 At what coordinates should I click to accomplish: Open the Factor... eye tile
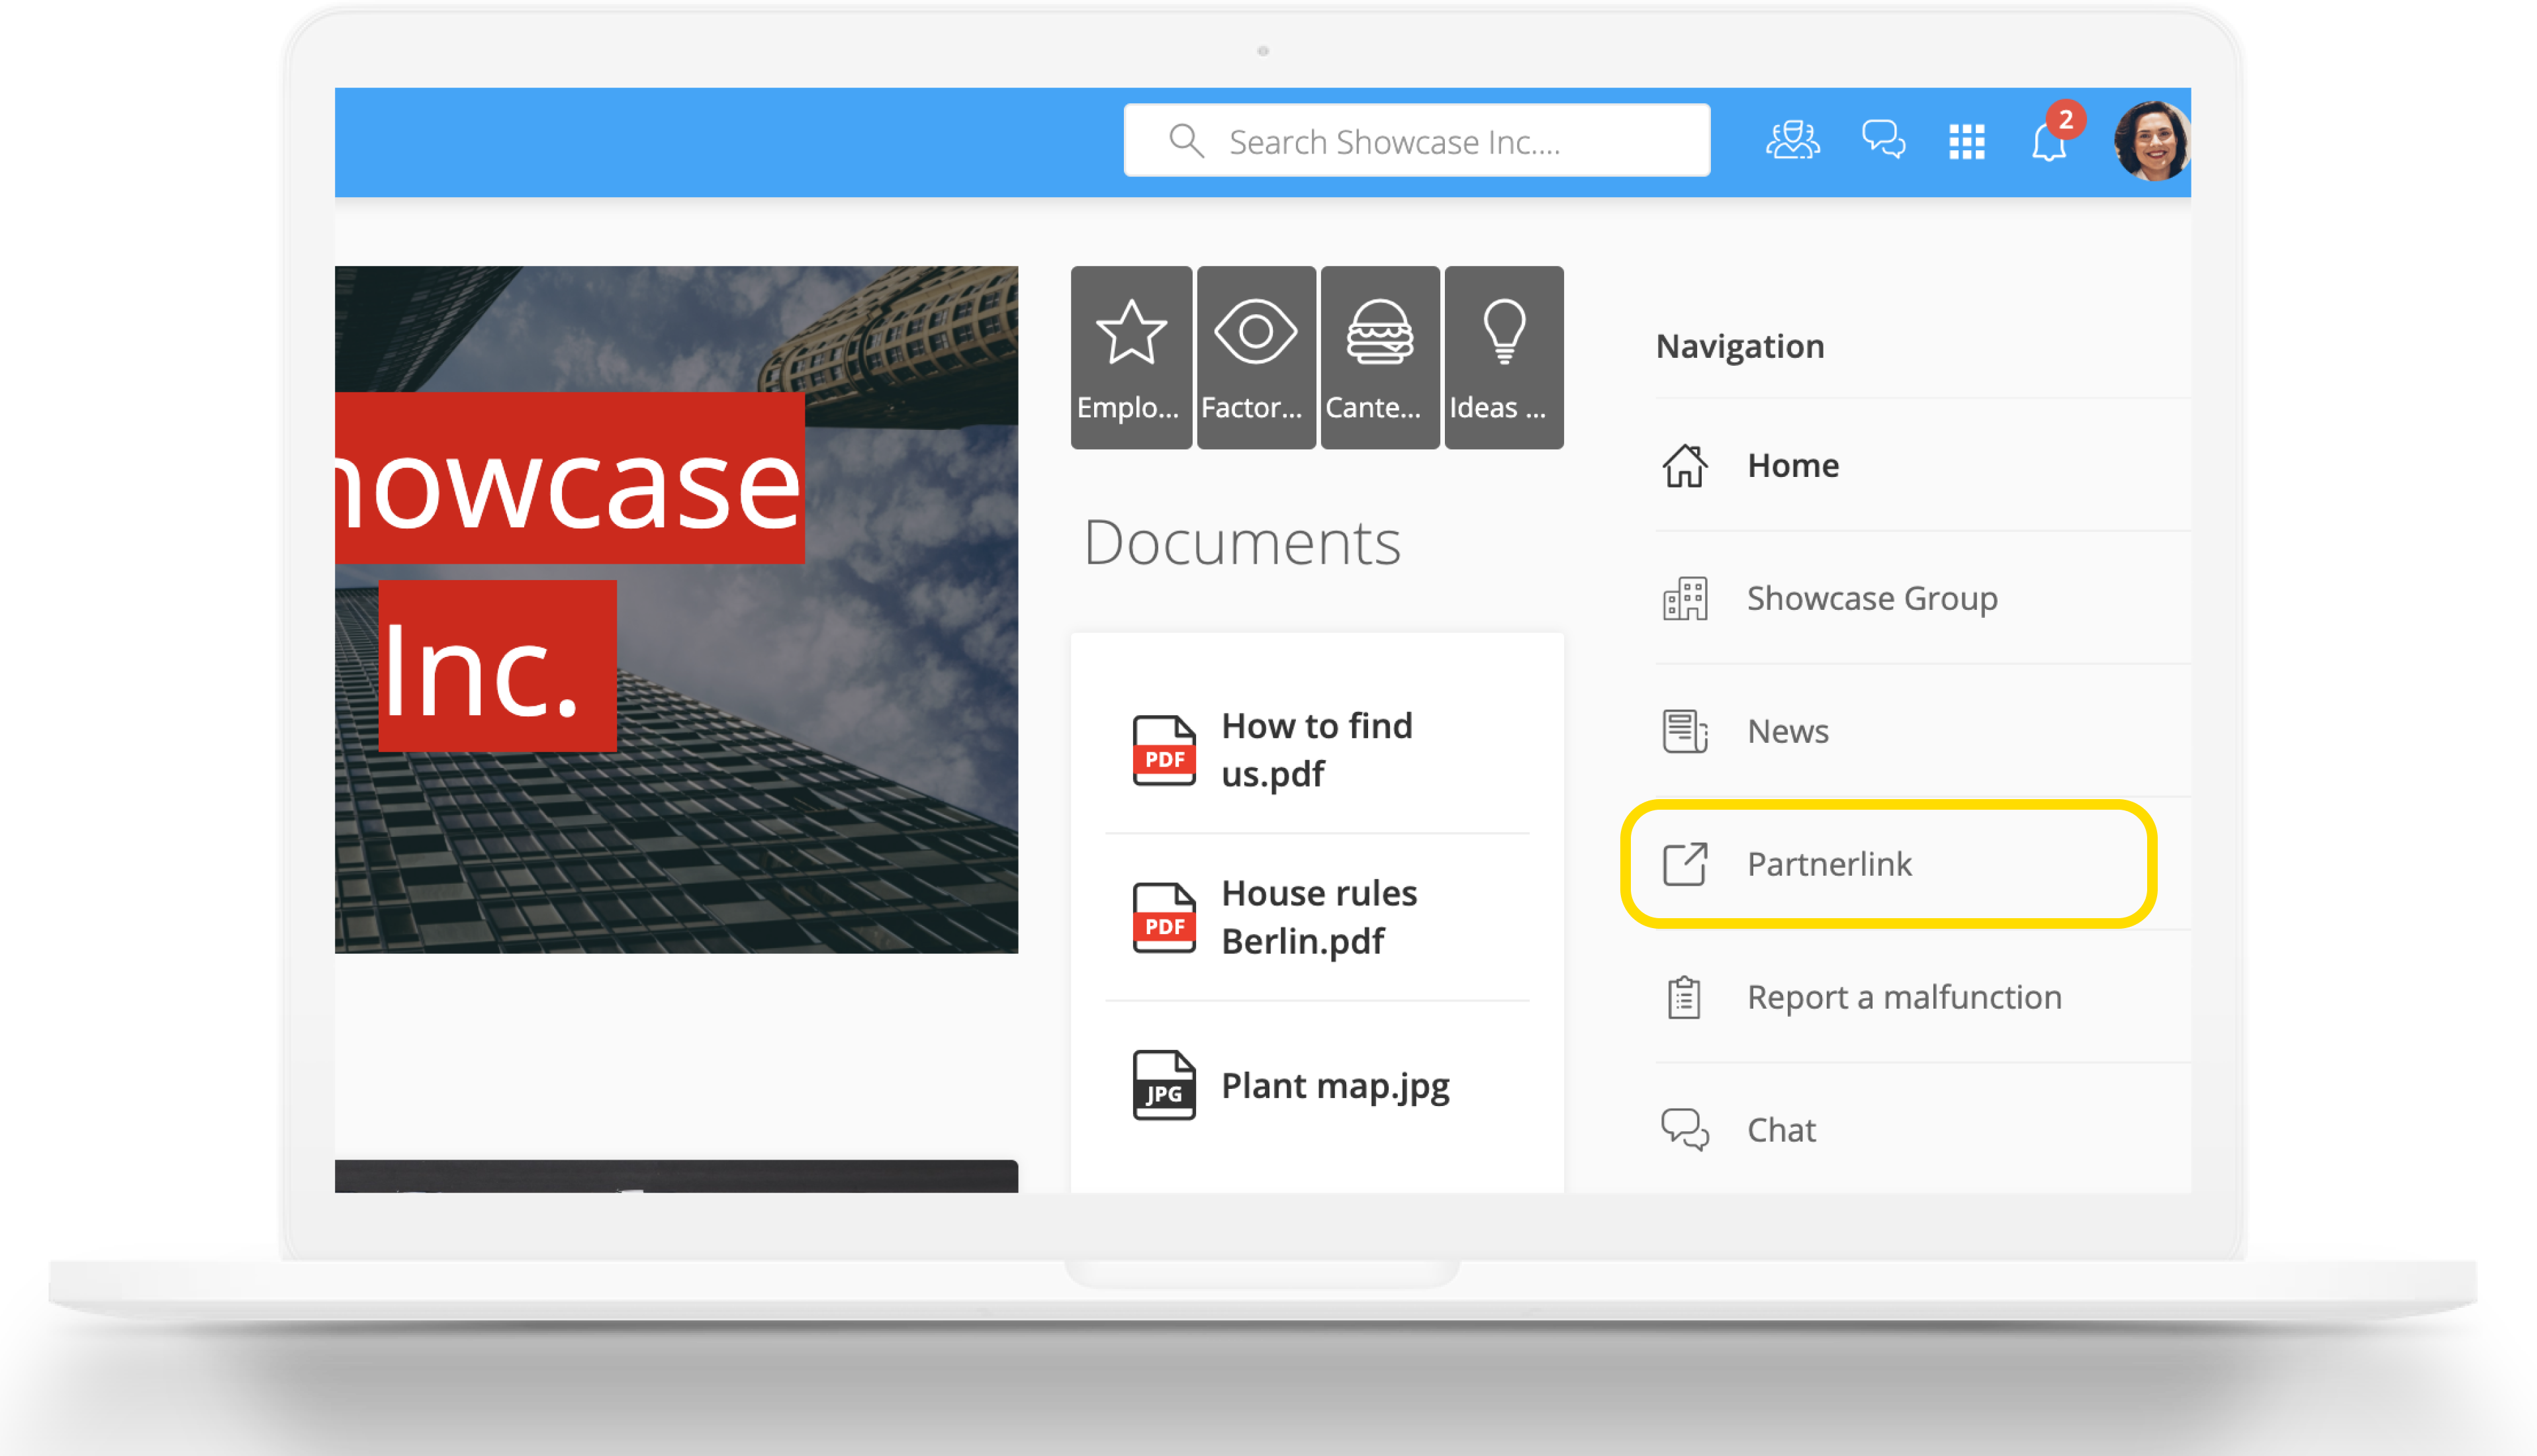1256,357
